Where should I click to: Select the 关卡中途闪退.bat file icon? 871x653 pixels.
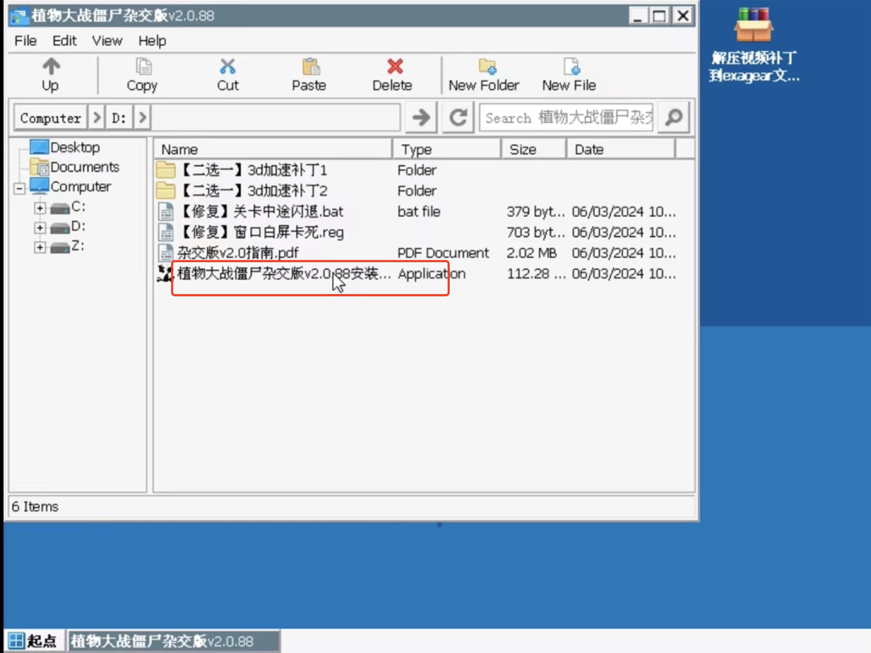tap(165, 211)
